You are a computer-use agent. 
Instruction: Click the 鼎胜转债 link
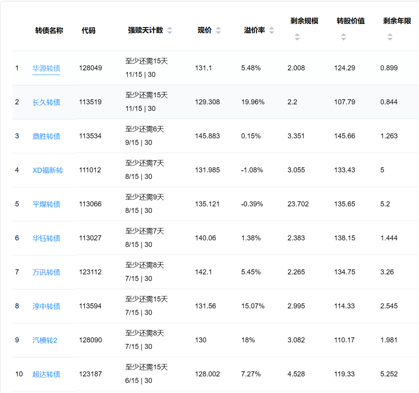46,136
